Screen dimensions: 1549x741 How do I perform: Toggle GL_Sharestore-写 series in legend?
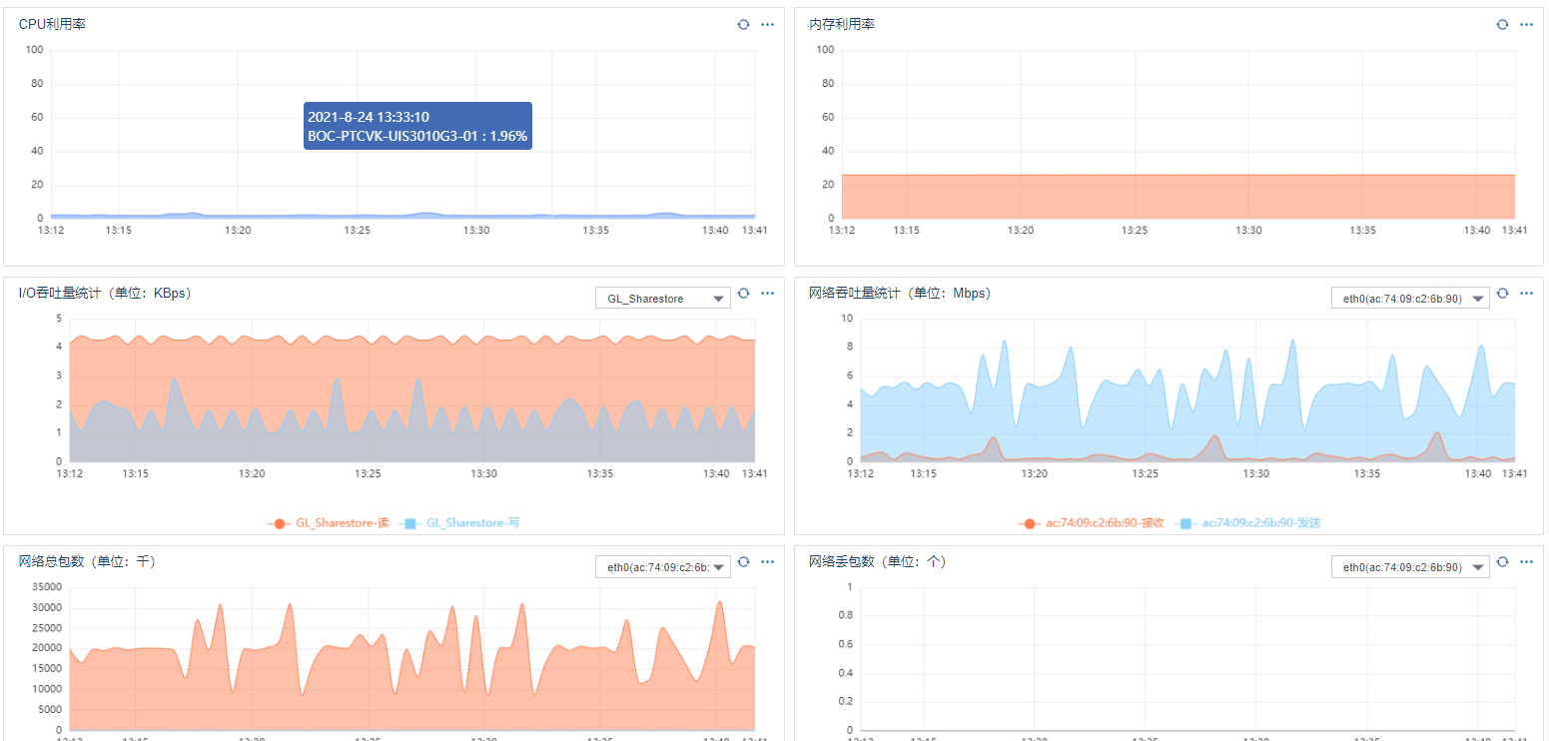point(459,523)
